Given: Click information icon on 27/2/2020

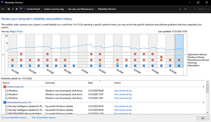Looking at the screenshot, I should pos(47,66).
